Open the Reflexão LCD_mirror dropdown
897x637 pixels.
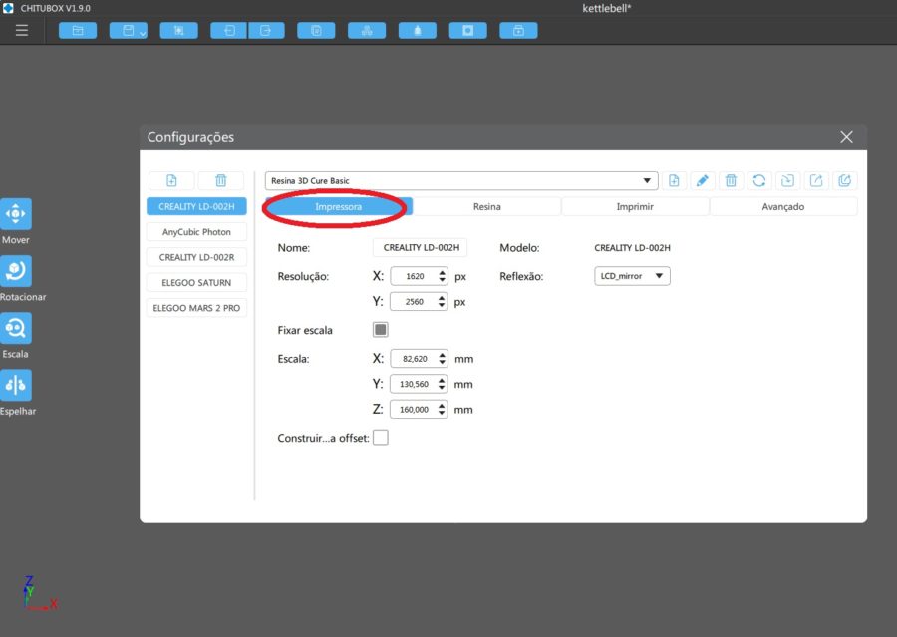tap(631, 276)
